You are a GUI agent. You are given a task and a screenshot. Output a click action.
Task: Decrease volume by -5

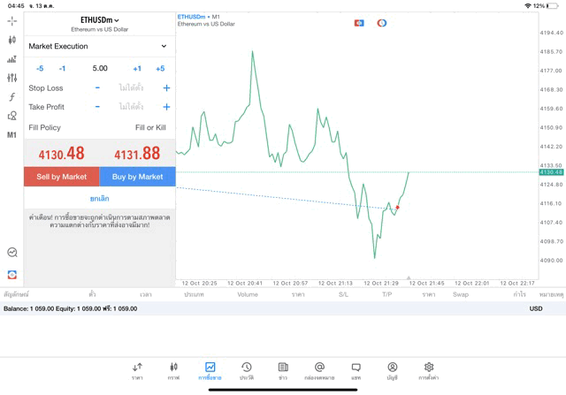(x=40, y=68)
